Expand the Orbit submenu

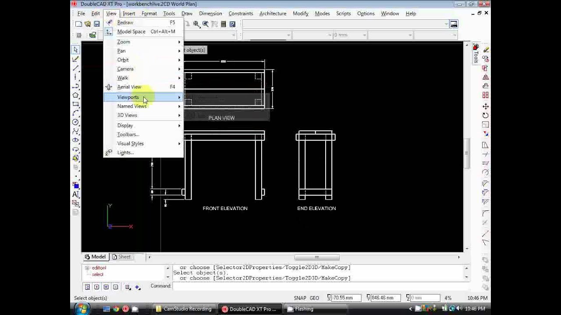pyautogui.click(x=143, y=60)
